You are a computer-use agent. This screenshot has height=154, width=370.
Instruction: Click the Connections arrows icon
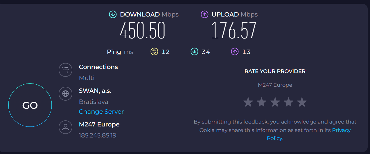[65, 70]
